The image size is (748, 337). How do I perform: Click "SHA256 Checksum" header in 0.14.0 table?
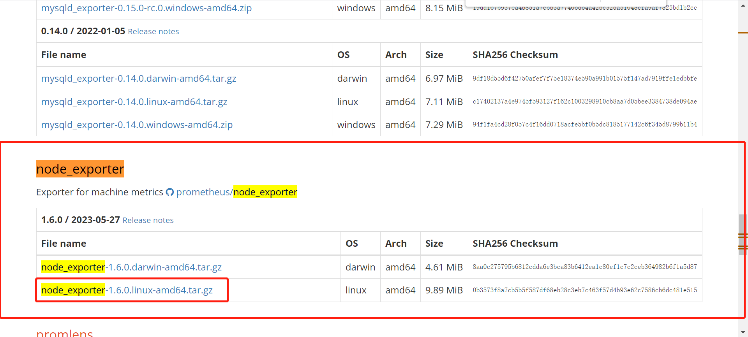(515, 55)
